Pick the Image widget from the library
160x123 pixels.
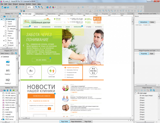tap(8, 63)
